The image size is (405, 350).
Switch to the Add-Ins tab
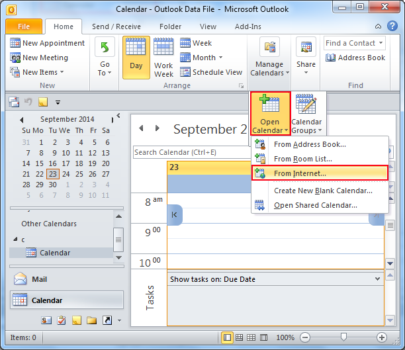(248, 26)
